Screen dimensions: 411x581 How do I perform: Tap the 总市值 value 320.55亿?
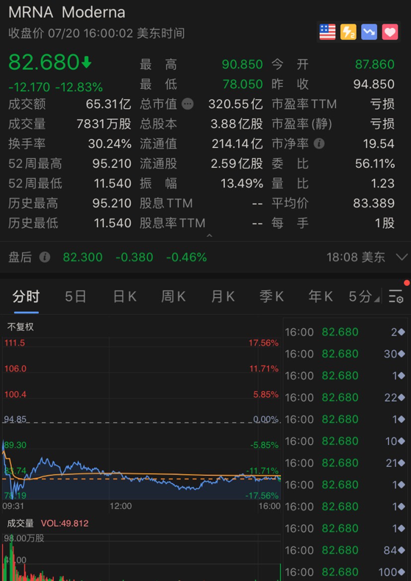click(235, 104)
